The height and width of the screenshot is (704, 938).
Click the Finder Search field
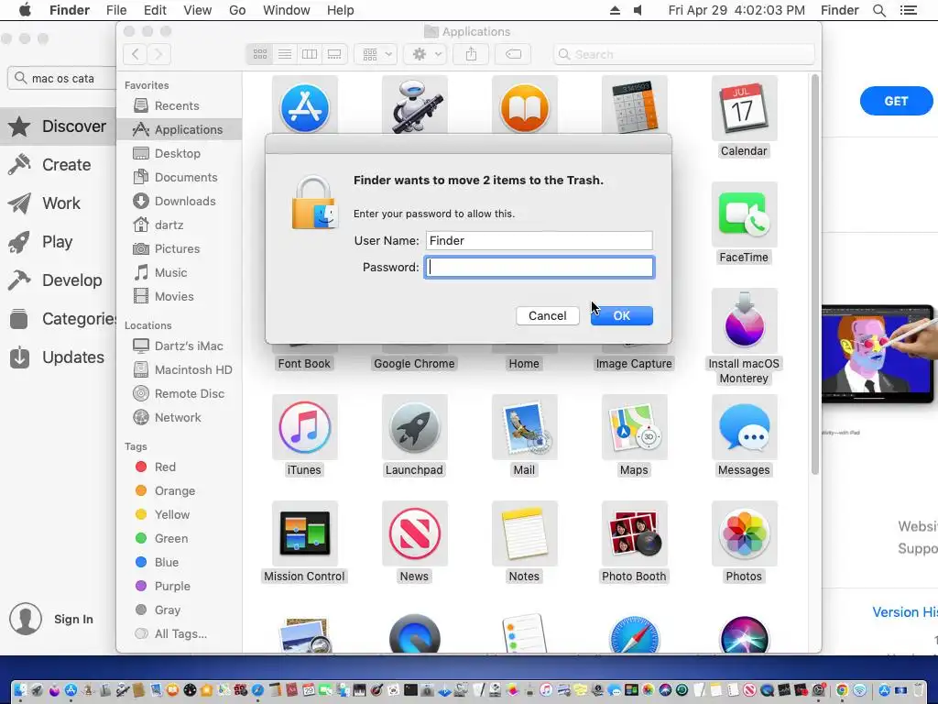click(x=683, y=54)
